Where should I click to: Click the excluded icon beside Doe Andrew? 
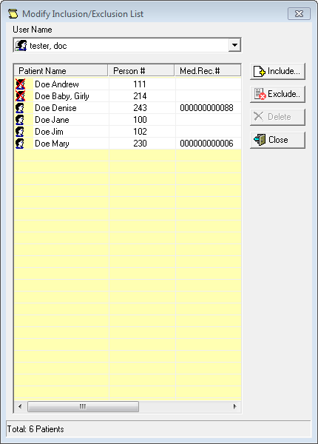20,84
